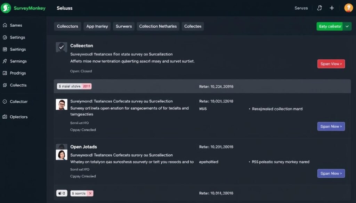Switch to the Collectors tab
Viewport: 356px width, 203px height.
(67, 26)
